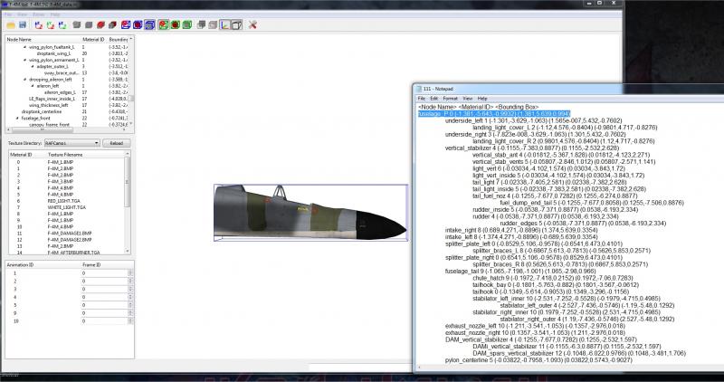Image resolution: width=724 pixels, height=382 pixels.
Task: Open the Texture Directory dropdown
Action: [x=72, y=143]
